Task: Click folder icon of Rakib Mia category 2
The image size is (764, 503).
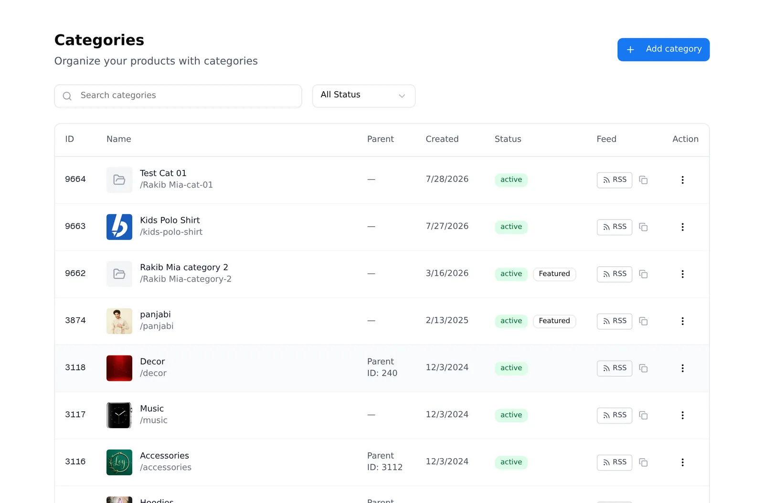Action: pos(119,274)
